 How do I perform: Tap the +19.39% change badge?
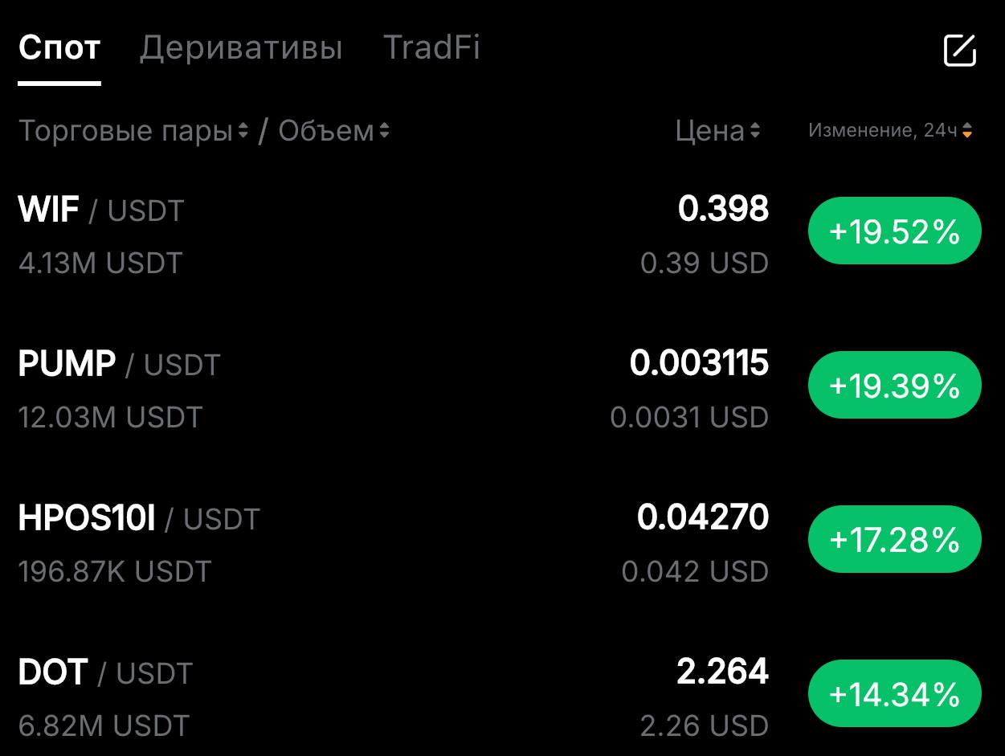894,386
